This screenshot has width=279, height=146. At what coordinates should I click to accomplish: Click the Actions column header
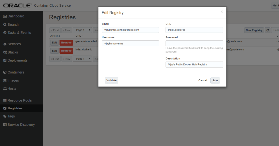pos(55,36)
